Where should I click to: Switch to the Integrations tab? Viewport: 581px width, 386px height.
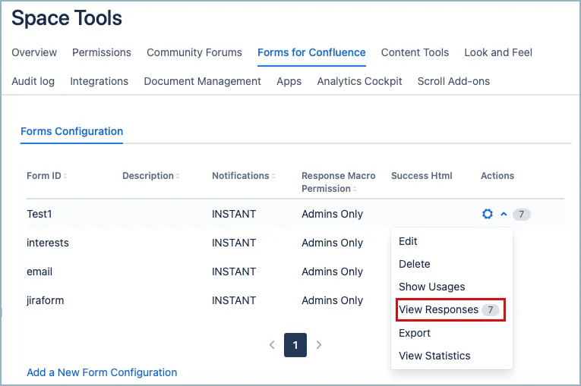(99, 81)
